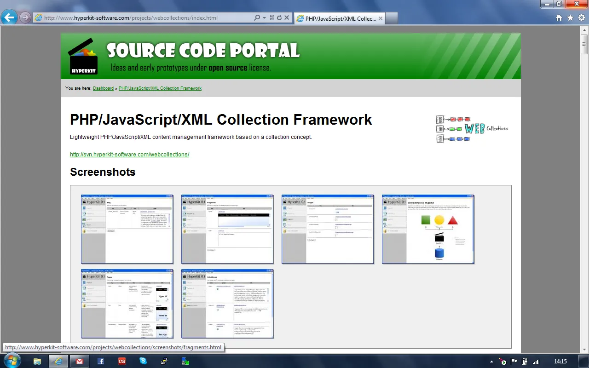Open the Kollektionen screenshot thumbnail
The image size is (589, 368).
[227, 304]
